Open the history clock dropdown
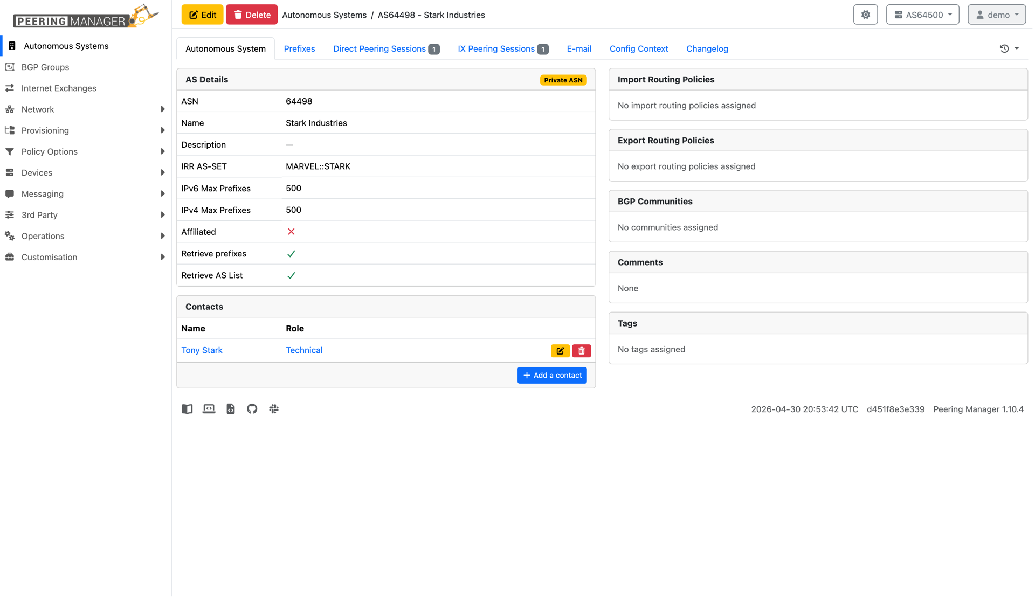 [x=1009, y=48]
